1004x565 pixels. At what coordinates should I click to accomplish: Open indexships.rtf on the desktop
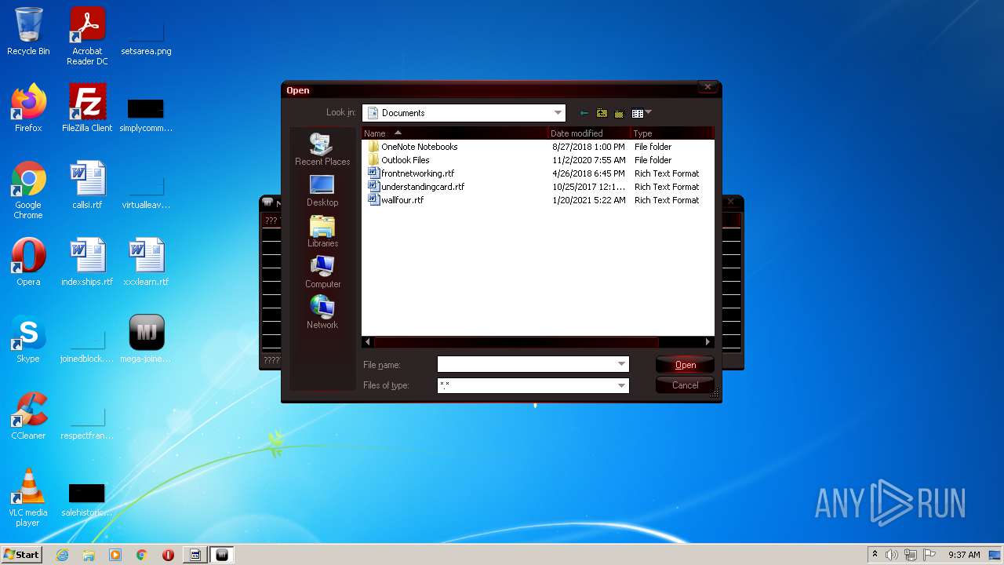click(x=87, y=262)
